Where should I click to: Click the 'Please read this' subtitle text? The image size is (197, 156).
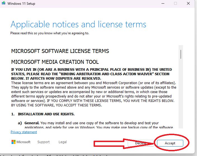pyautogui.click(x=50, y=33)
